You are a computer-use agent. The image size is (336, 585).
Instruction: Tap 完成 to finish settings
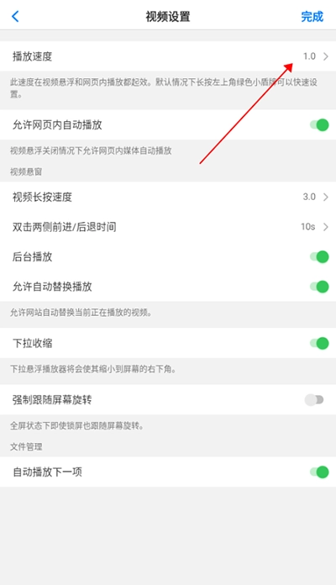[x=312, y=17]
